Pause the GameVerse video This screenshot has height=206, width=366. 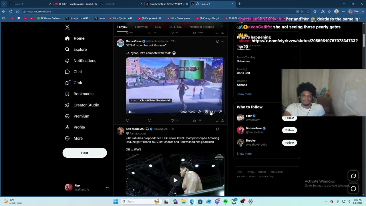coord(130,112)
